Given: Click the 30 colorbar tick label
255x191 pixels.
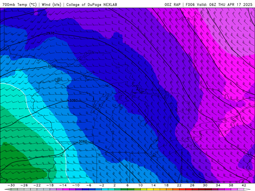Looking at the screenshot, I should pos(205,185).
